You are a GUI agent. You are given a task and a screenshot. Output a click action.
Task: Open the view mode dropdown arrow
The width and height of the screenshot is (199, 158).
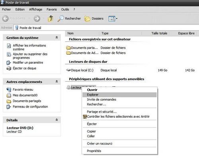tap(117, 19)
